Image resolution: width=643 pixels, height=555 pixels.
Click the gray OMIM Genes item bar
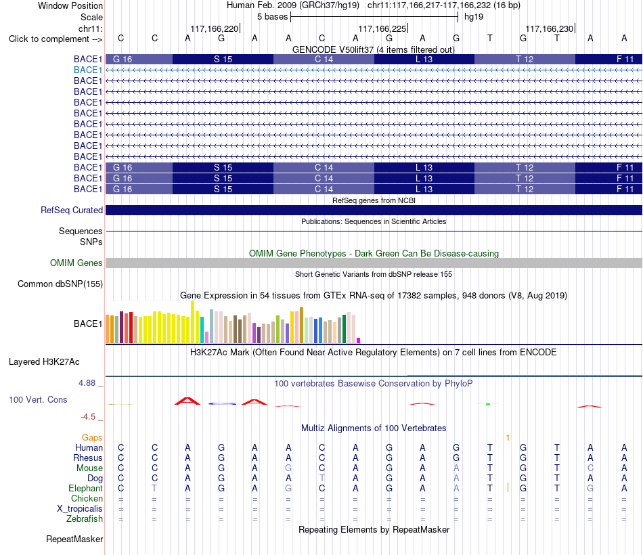pyautogui.click(x=374, y=263)
